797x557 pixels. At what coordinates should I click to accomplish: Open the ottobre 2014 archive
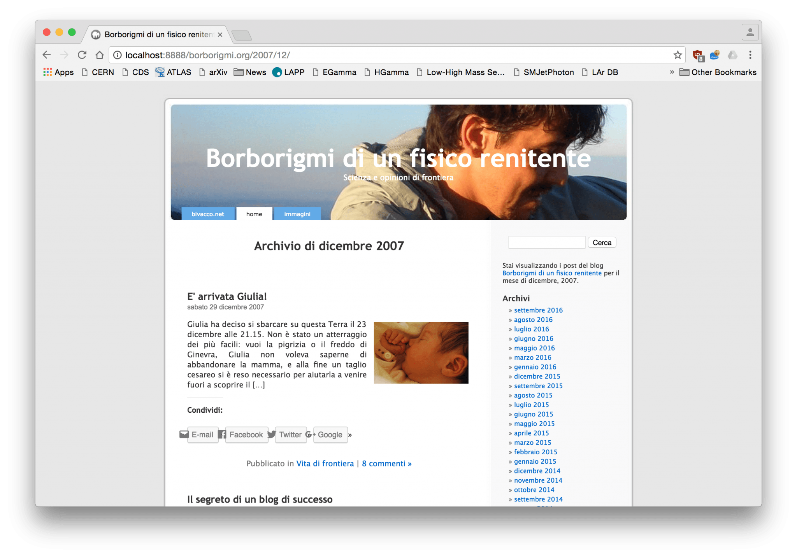coord(534,490)
